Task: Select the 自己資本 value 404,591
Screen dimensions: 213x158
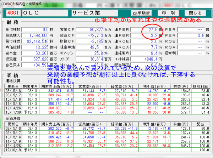Action: 35,65
